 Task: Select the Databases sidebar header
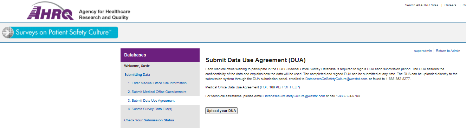tap(160, 55)
